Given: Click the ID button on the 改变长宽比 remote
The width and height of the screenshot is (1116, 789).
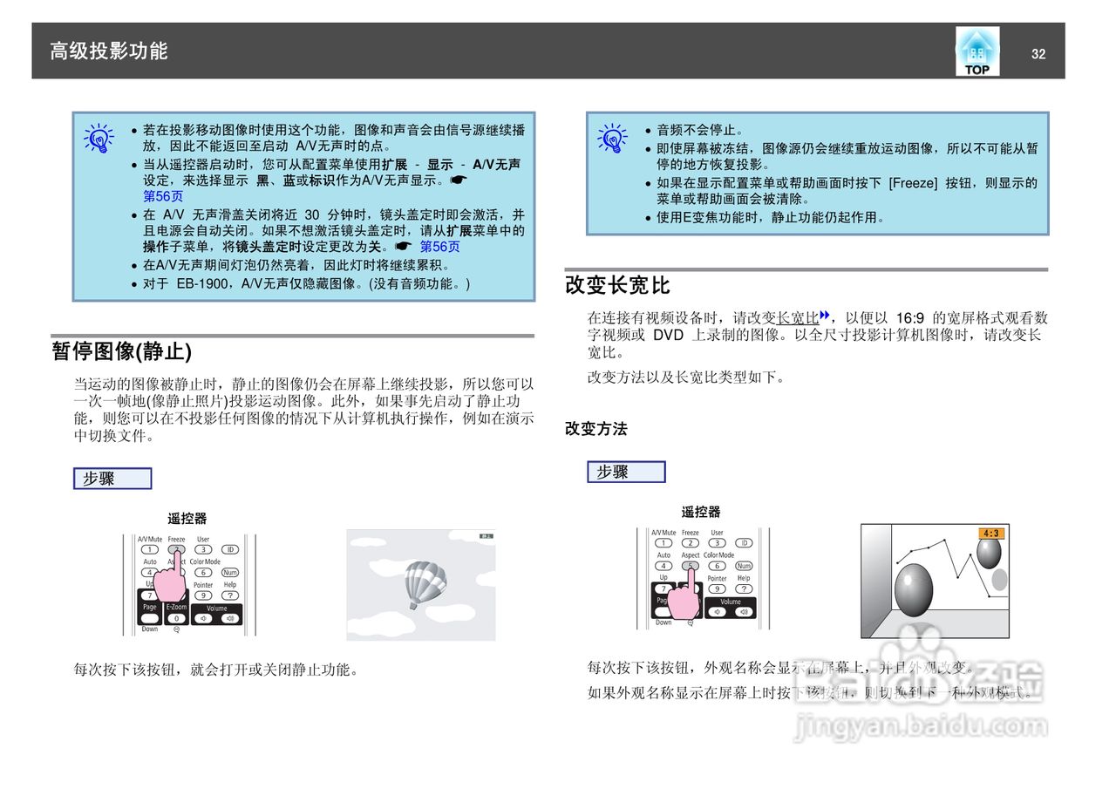Looking at the screenshot, I should [744, 543].
